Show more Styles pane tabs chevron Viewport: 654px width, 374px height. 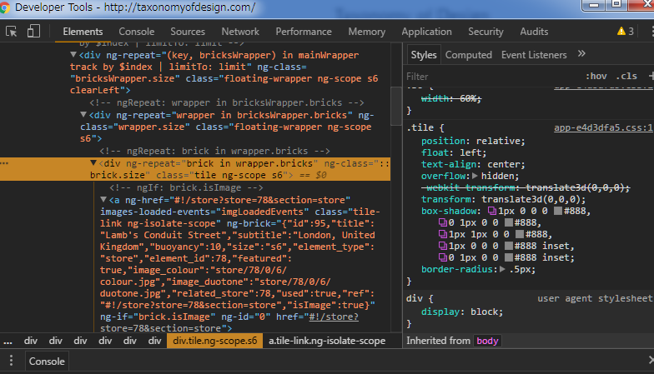(581, 54)
